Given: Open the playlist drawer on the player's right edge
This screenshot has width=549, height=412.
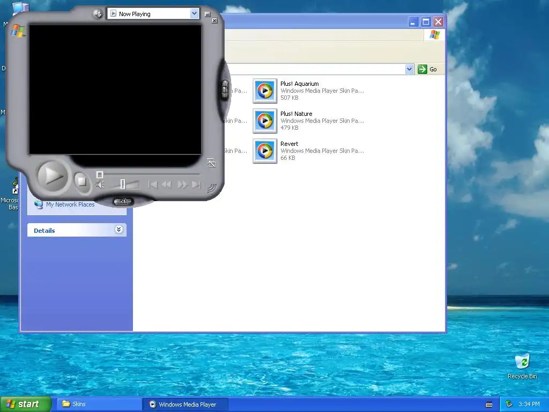Looking at the screenshot, I should [x=225, y=90].
